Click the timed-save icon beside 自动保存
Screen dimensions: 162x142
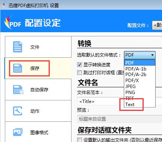click(18, 90)
